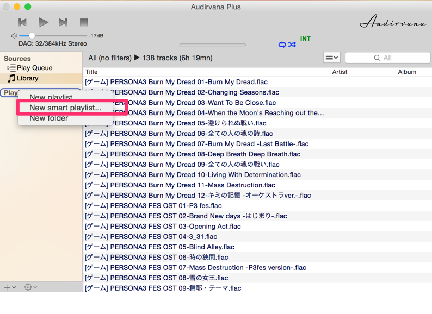Click the volume slider knob
The image size is (432, 314).
(x=32, y=35)
